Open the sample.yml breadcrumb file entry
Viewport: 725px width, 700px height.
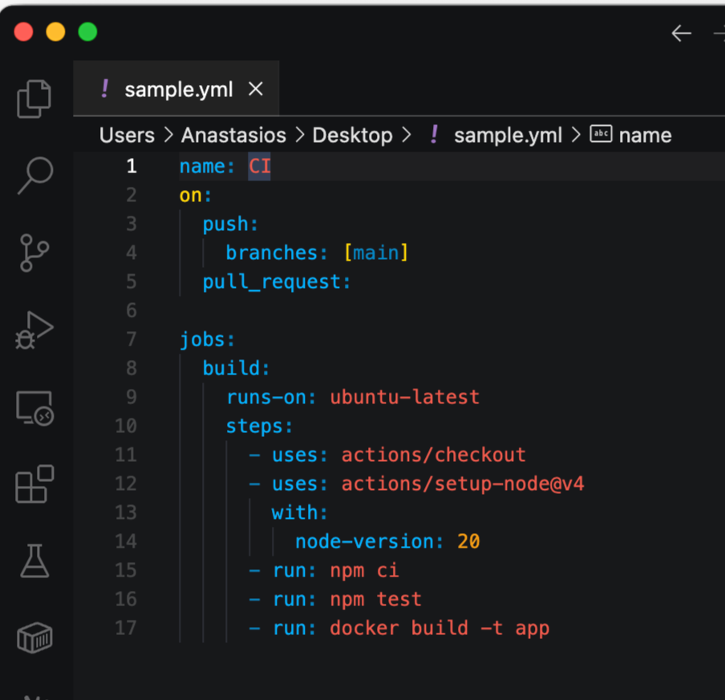click(x=507, y=136)
